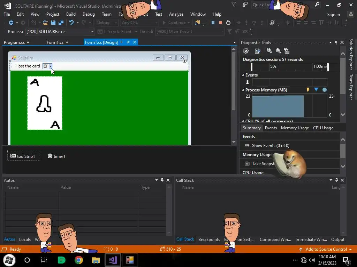The image size is (357, 267).
Task: Switch to the CPU Usage tab
Action: click(x=323, y=128)
